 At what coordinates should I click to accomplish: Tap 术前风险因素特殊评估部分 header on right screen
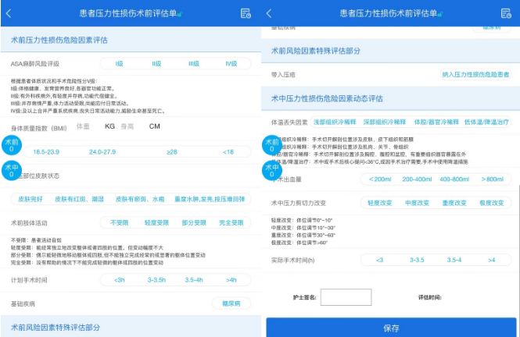[316, 51]
